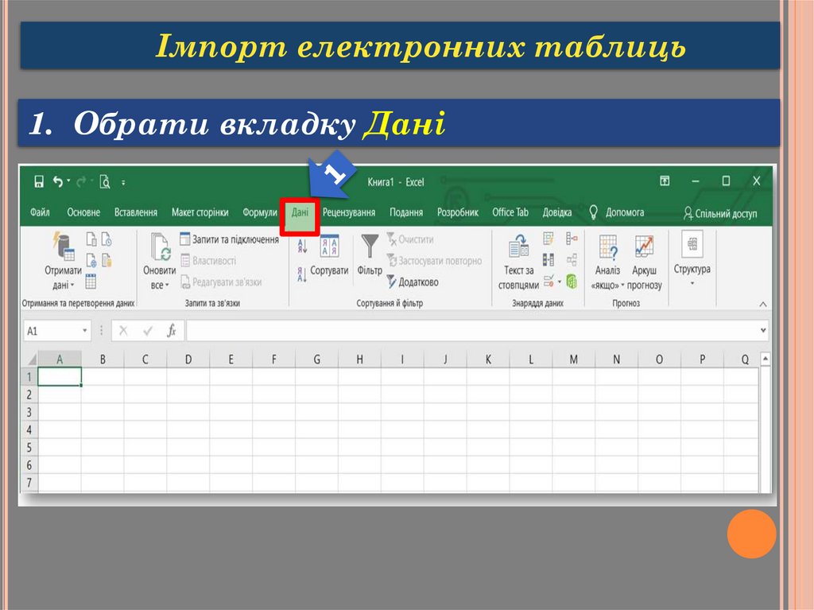This screenshot has width=814, height=610.
Task: Click Редагувати зв'язки button
Action: coord(221,282)
